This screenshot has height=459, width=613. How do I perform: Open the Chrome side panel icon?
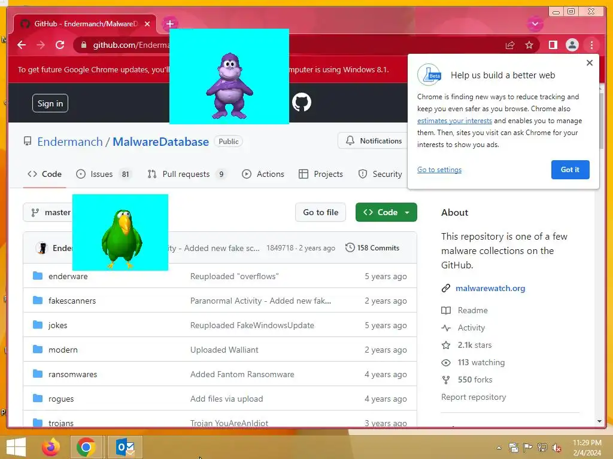pyautogui.click(x=553, y=45)
